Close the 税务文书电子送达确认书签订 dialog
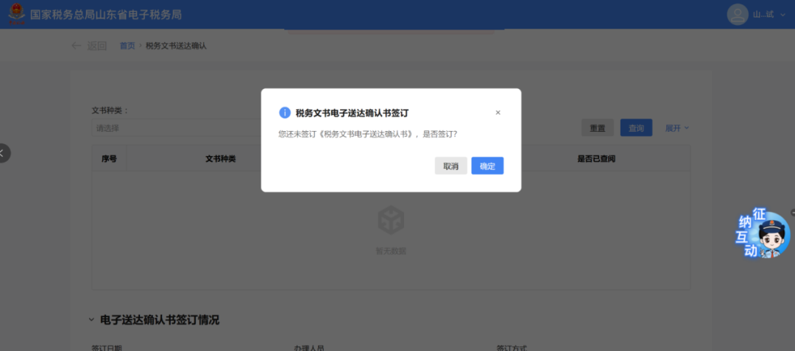This screenshot has width=795, height=351. 498,113
